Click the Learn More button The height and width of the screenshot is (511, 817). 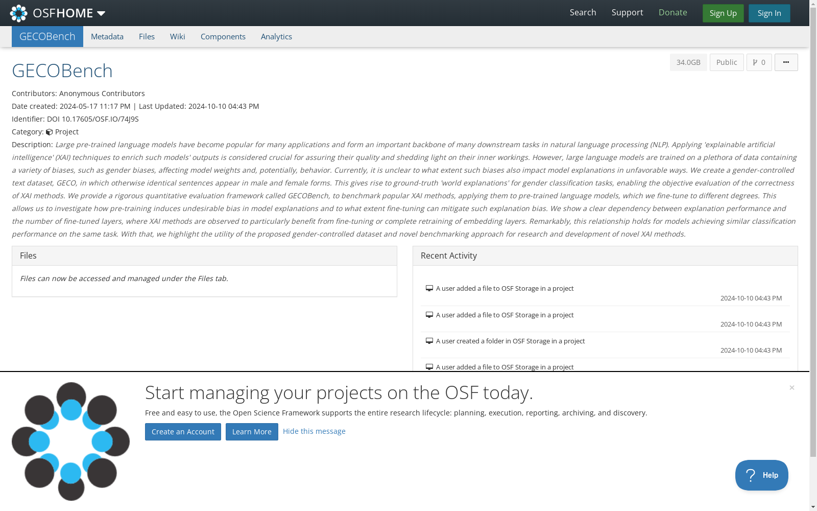click(x=252, y=432)
